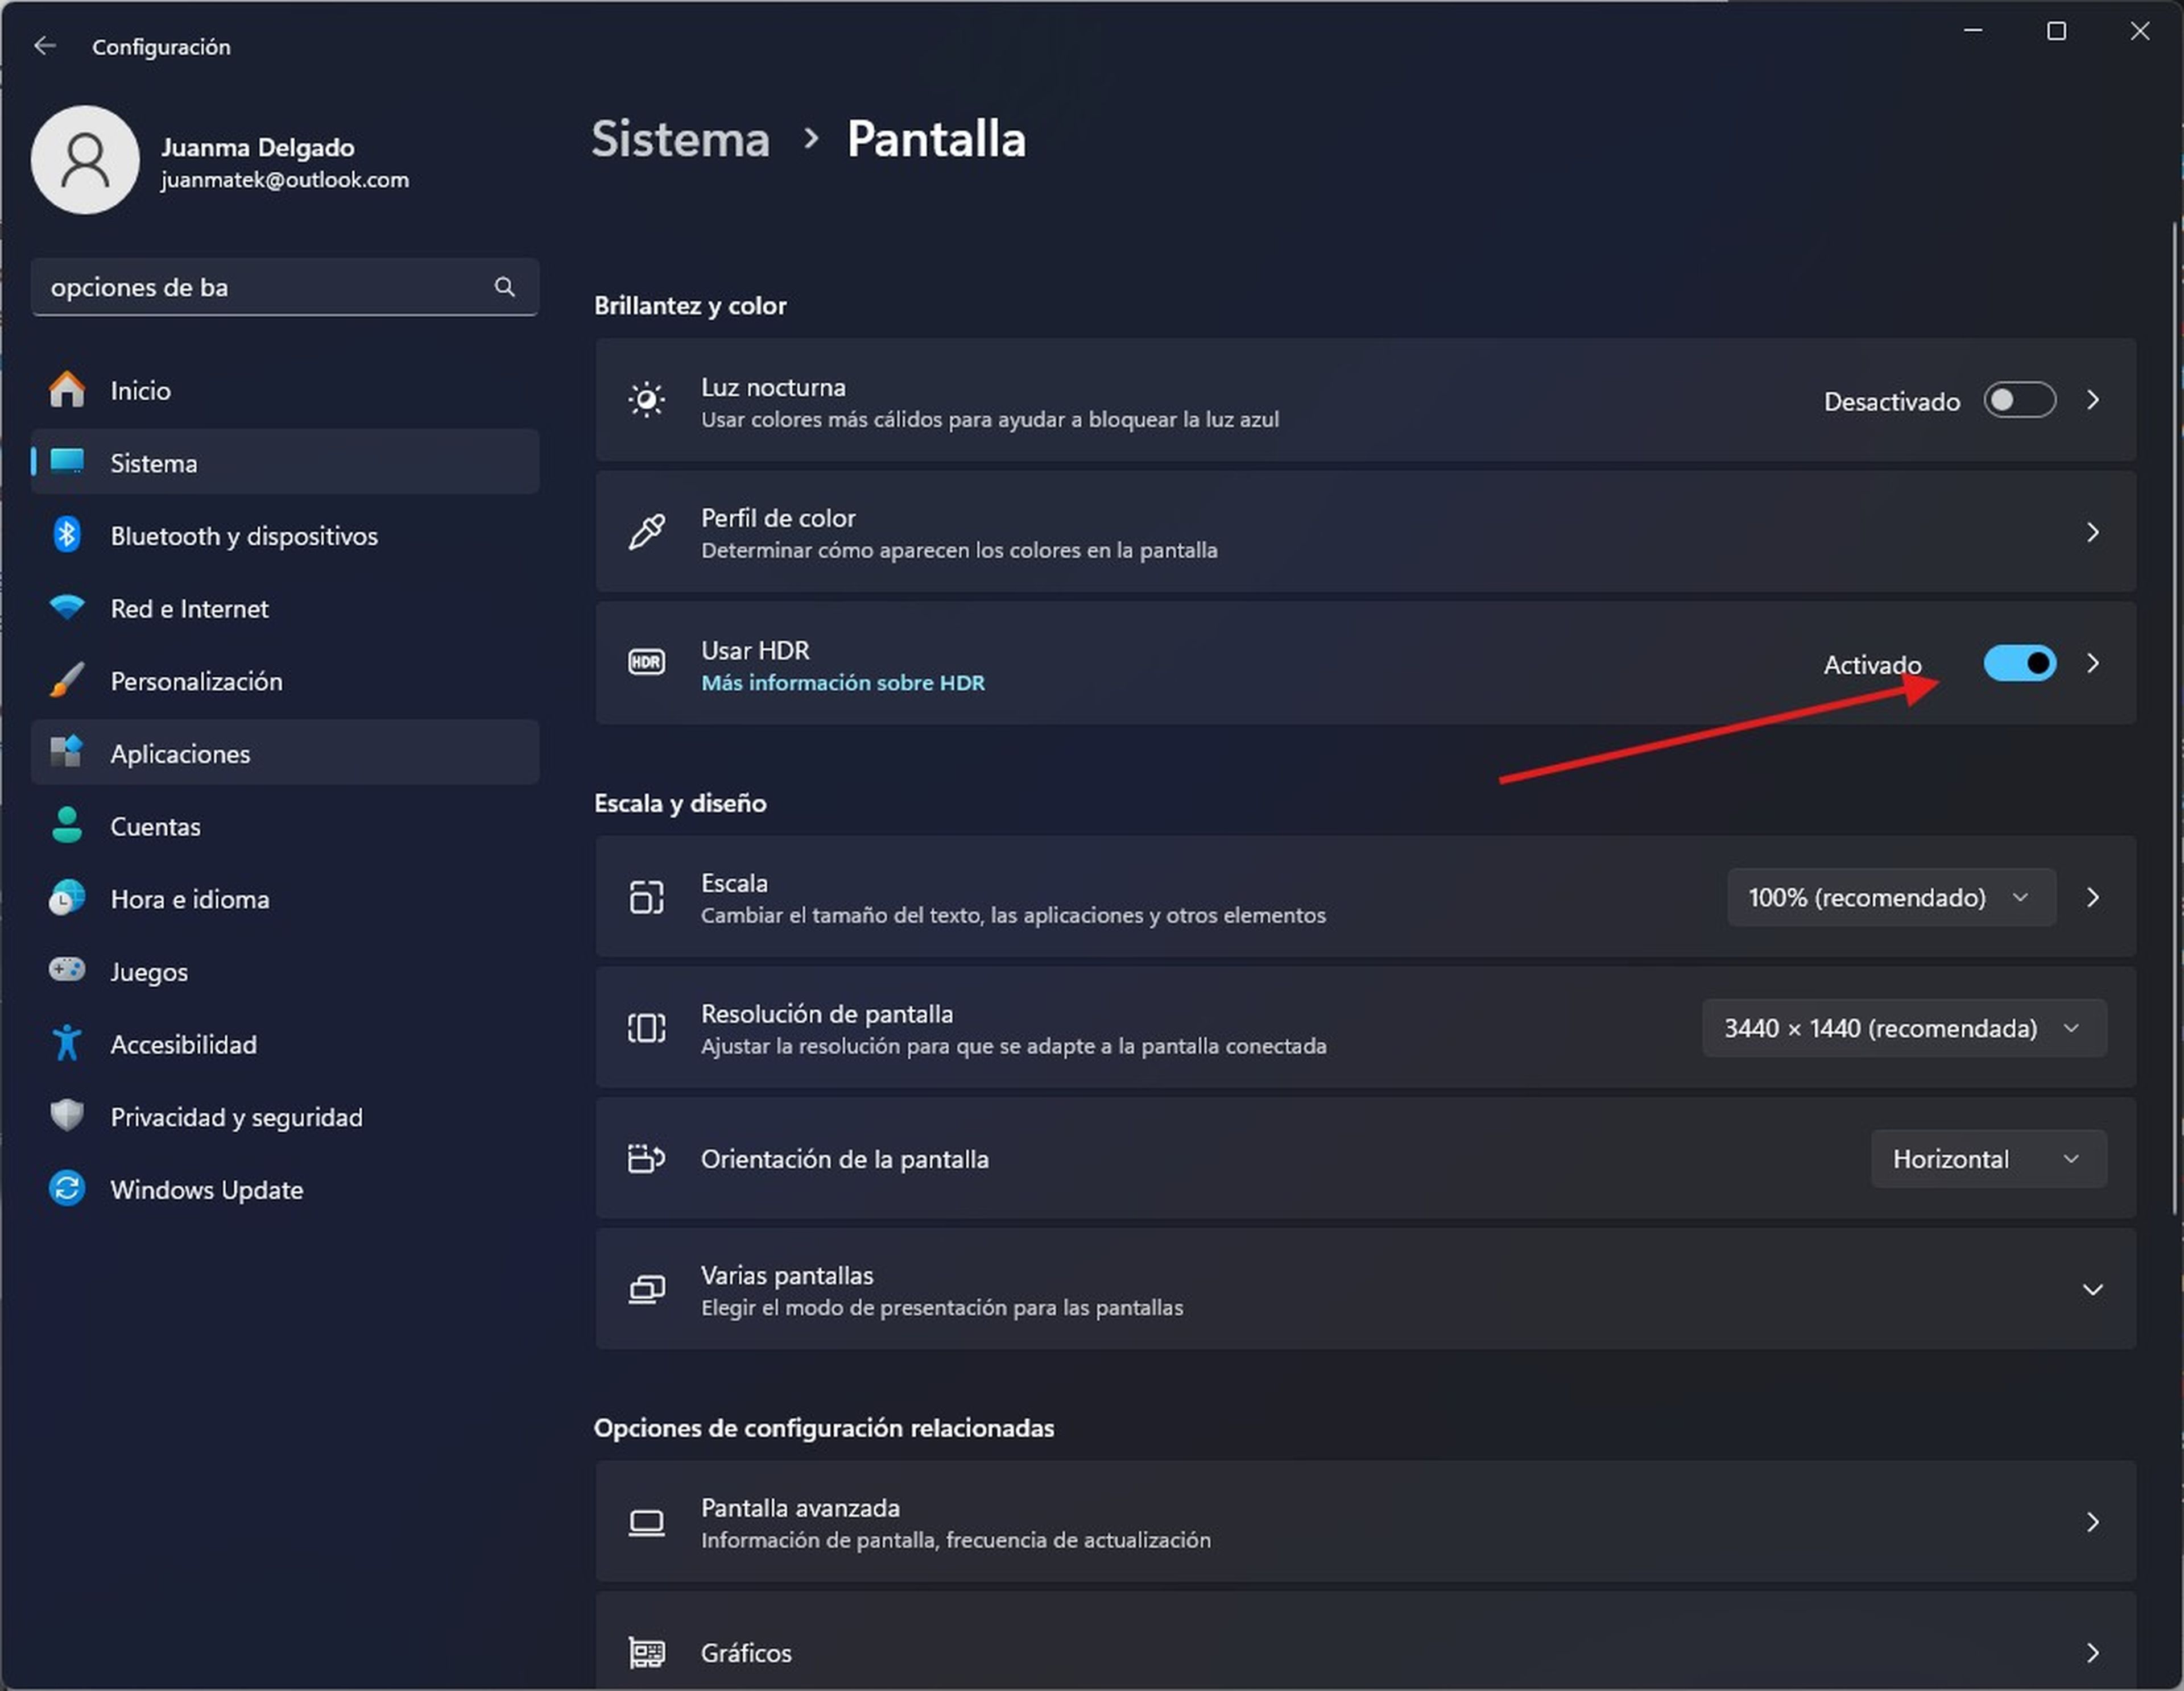Image resolution: width=2184 pixels, height=1691 pixels.
Task: Click the juanmatek@outlook.com account email
Action: (x=285, y=180)
